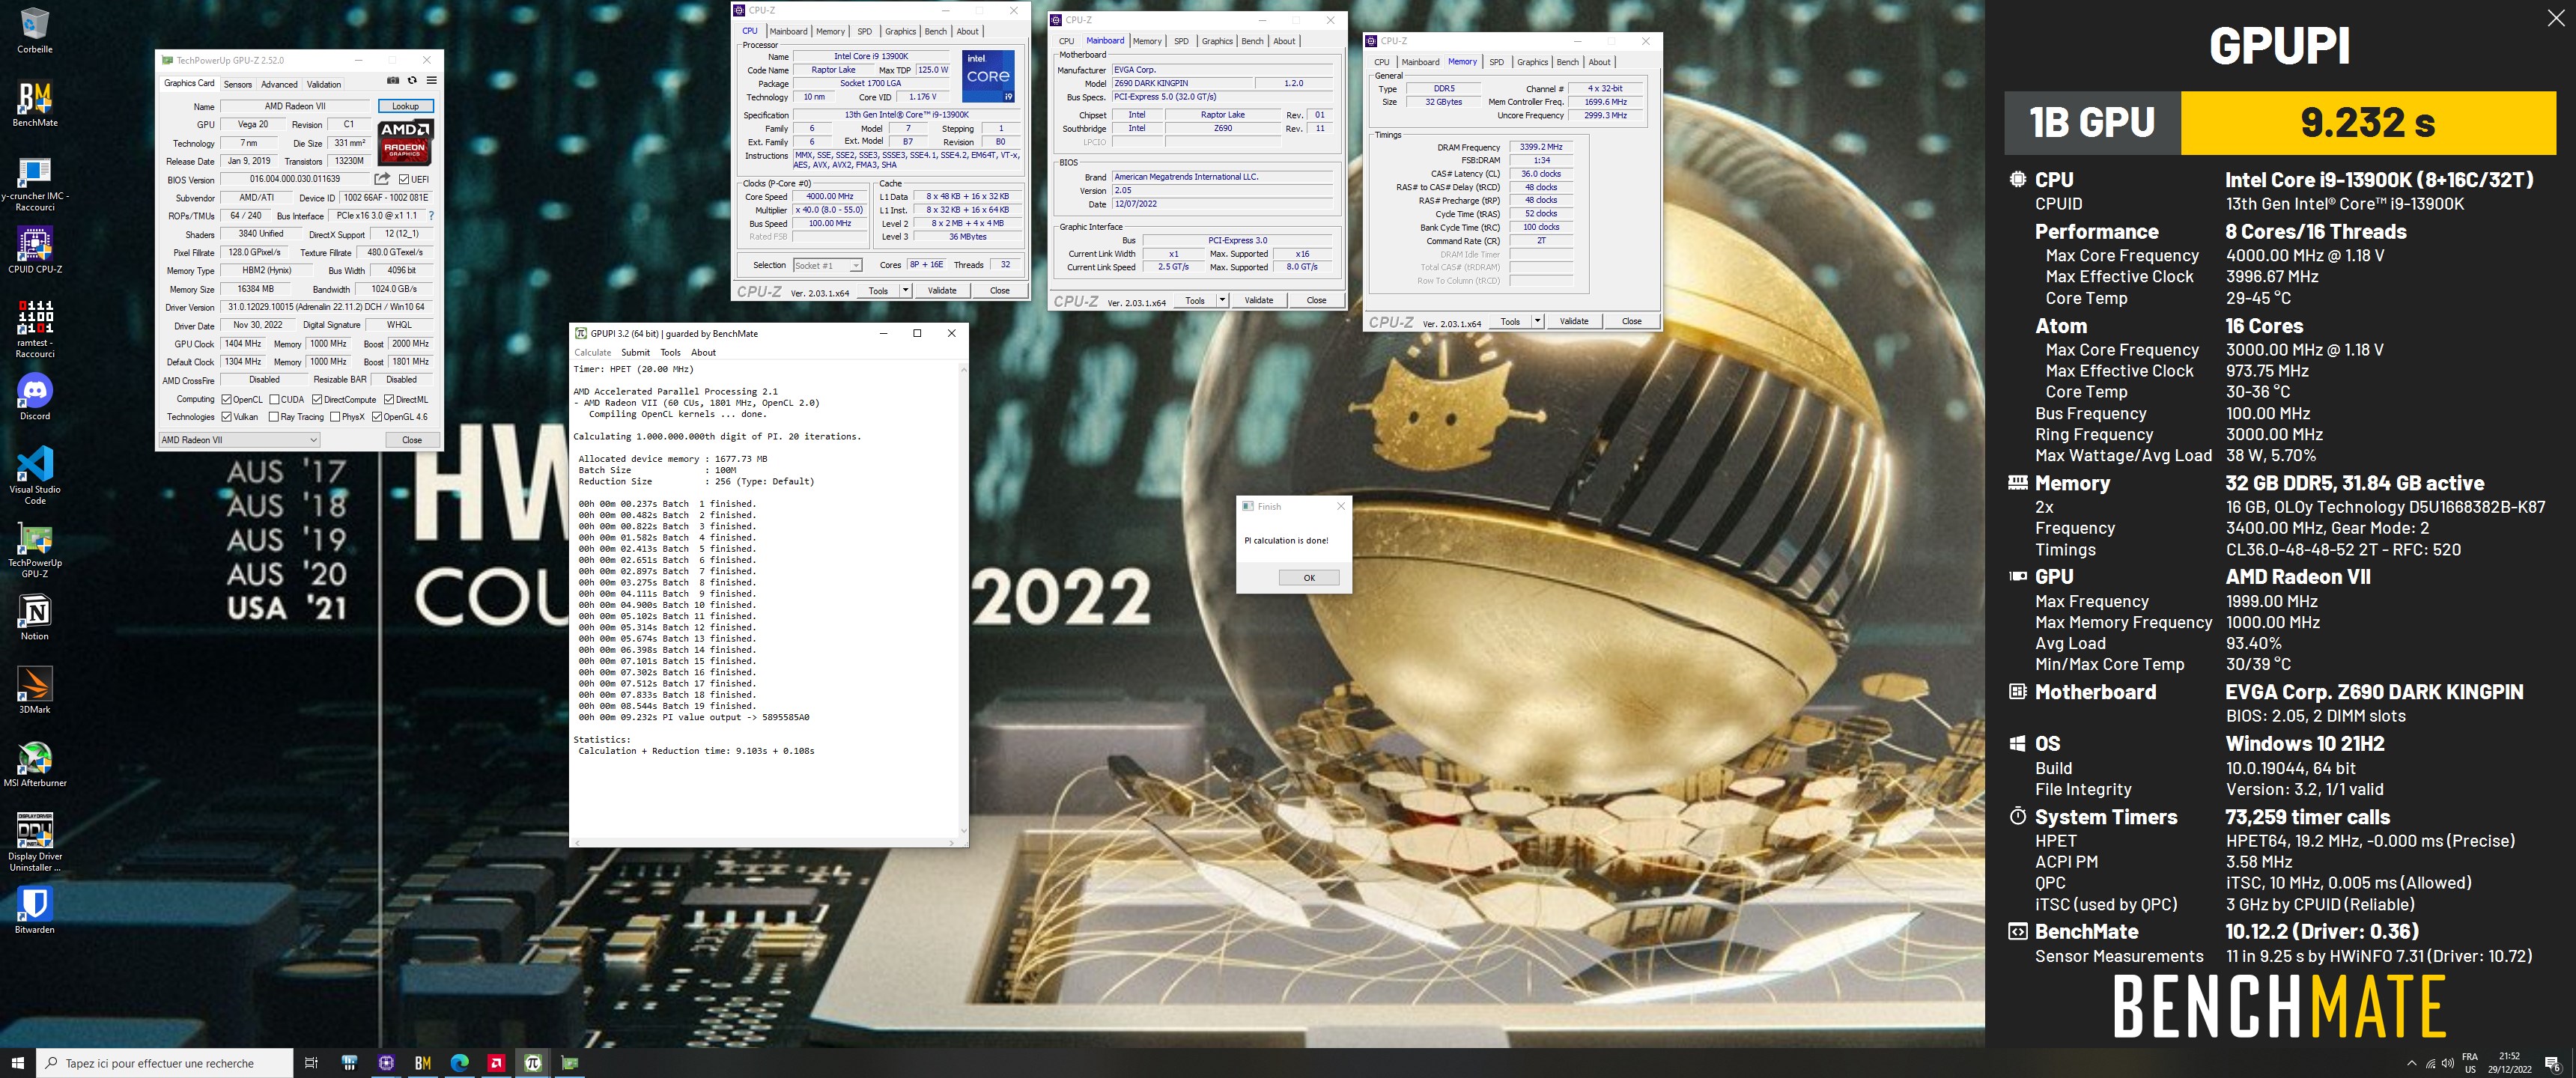Toggle the UEFI checkbox in GPU-Z
The width and height of the screenshot is (2576, 1078).
[404, 180]
